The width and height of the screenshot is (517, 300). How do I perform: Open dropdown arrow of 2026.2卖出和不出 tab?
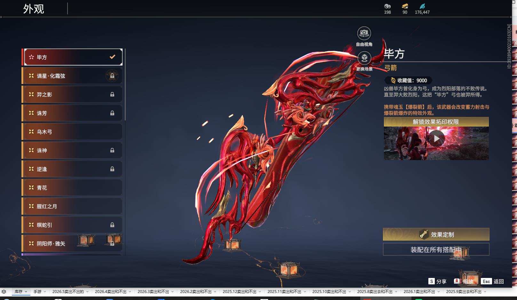click(215, 292)
